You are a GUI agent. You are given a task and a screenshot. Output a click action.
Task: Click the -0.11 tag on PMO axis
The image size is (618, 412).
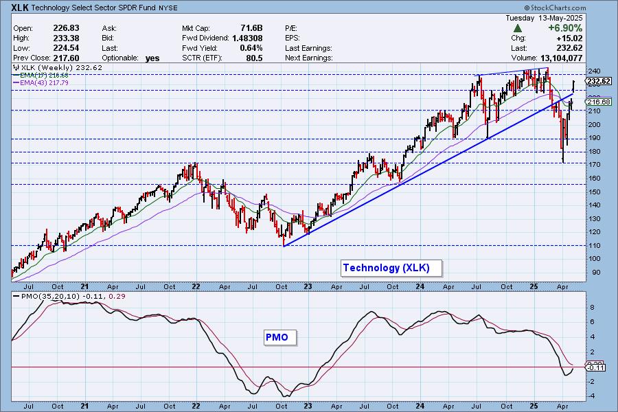(596, 368)
